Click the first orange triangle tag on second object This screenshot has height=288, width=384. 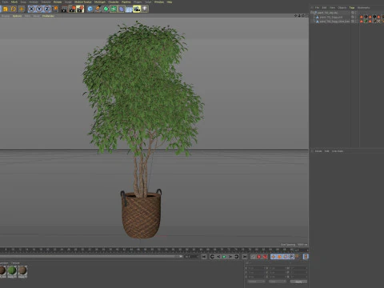click(x=362, y=17)
